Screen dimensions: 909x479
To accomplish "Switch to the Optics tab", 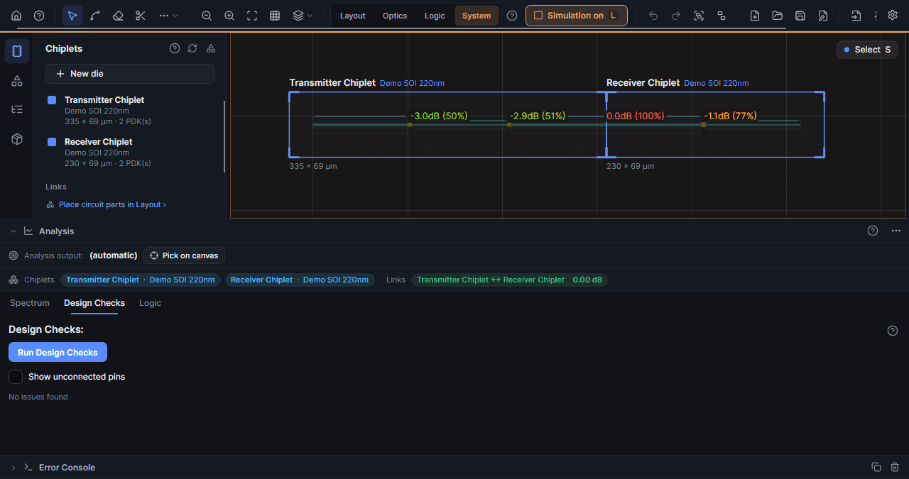I will (x=395, y=16).
